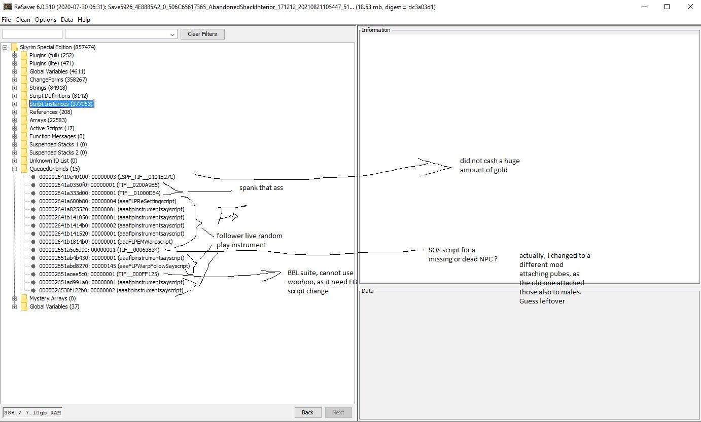Click the RAM usage status indicator

point(32,412)
